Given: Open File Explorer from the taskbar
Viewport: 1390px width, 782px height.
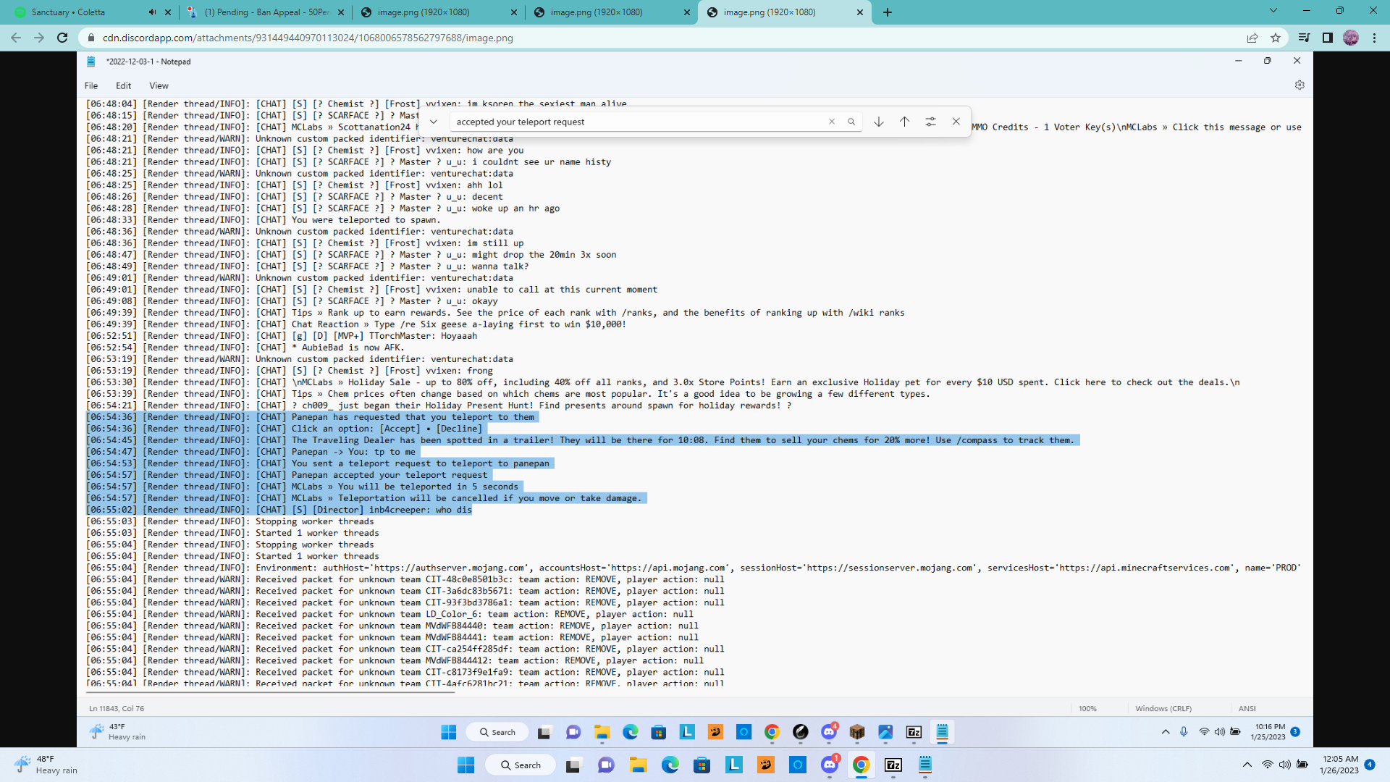Looking at the screenshot, I should pyautogui.click(x=638, y=765).
